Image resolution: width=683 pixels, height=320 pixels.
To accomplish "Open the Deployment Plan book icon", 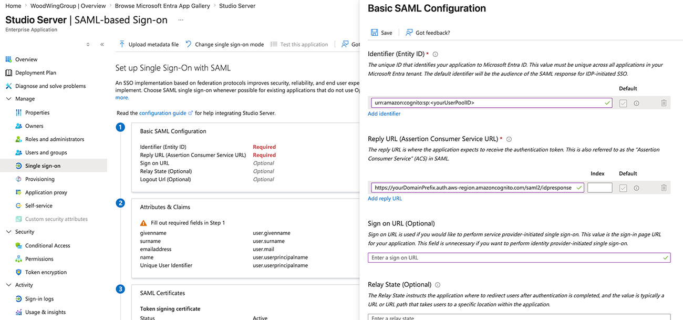I will tap(8, 73).
